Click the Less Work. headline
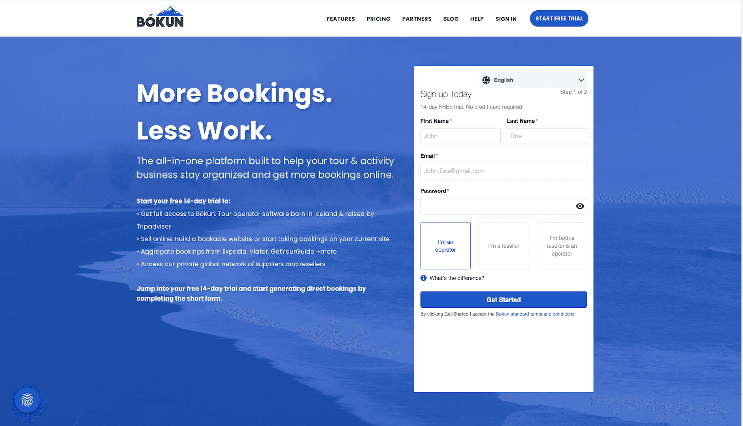This screenshot has height=426, width=743. point(204,131)
